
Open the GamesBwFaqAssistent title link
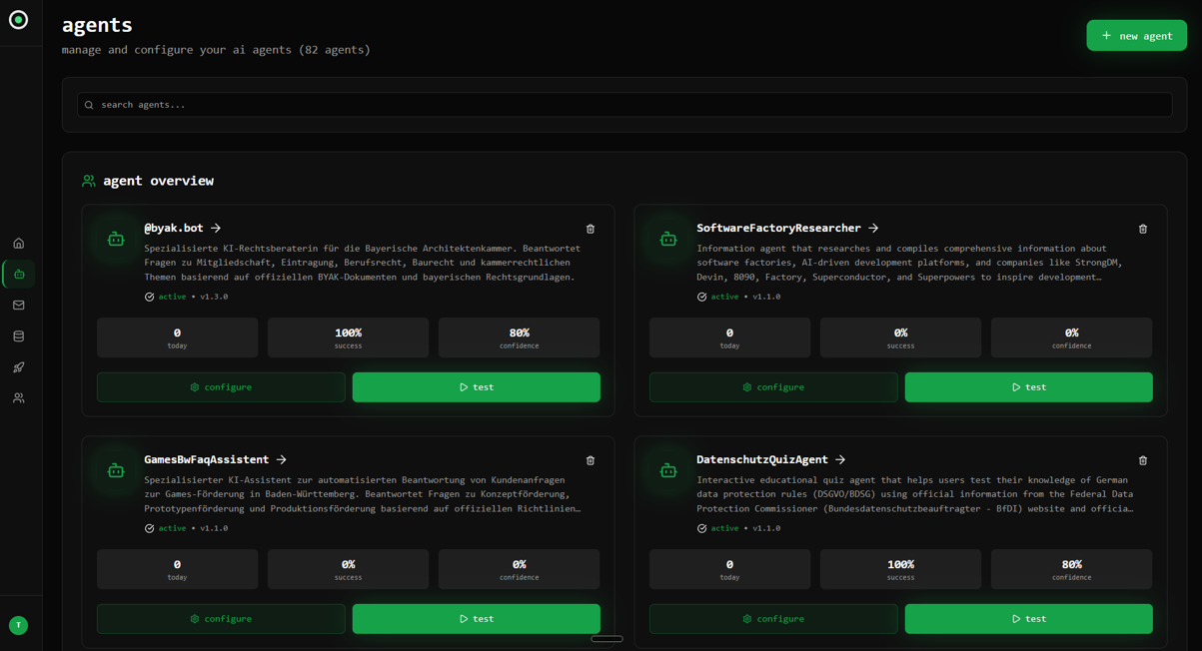click(207, 459)
